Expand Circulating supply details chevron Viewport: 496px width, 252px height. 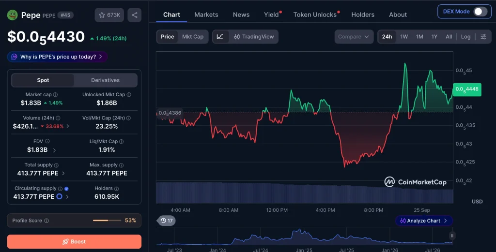(x=67, y=197)
